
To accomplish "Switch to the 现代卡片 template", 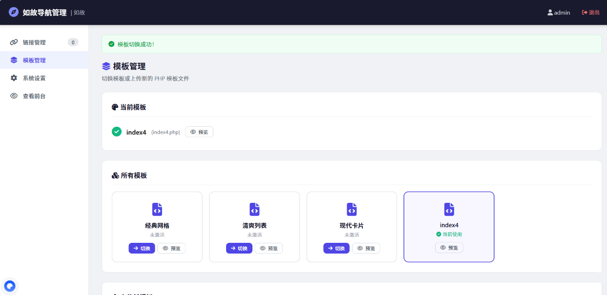I will coord(336,248).
